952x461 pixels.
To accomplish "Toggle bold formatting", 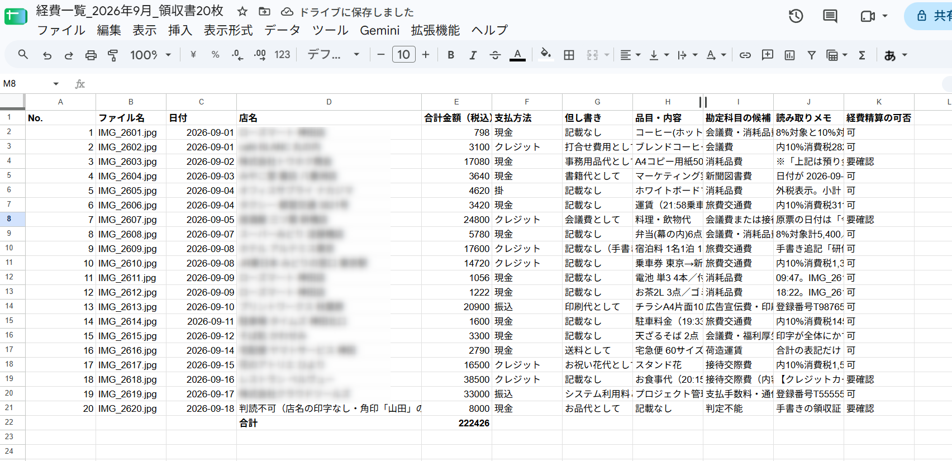I will [451, 55].
